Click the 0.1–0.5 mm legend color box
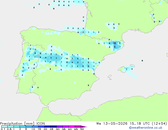 pyautogui.click(x=5, y=127)
